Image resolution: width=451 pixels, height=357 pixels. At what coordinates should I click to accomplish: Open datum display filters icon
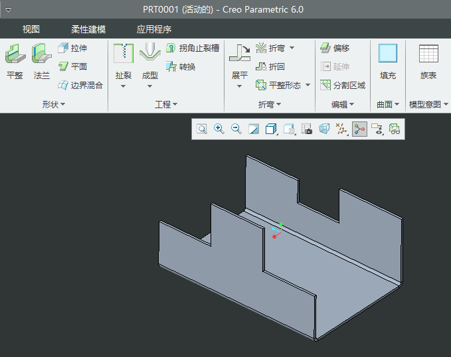[341, 129]
